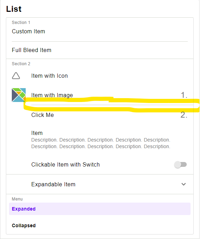
Task: Select the Expanded menu item
Action: coord(100,209)
